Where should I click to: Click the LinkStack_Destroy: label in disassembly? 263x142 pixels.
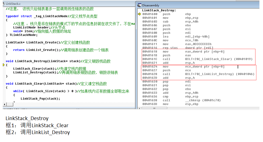click(159, 10)
